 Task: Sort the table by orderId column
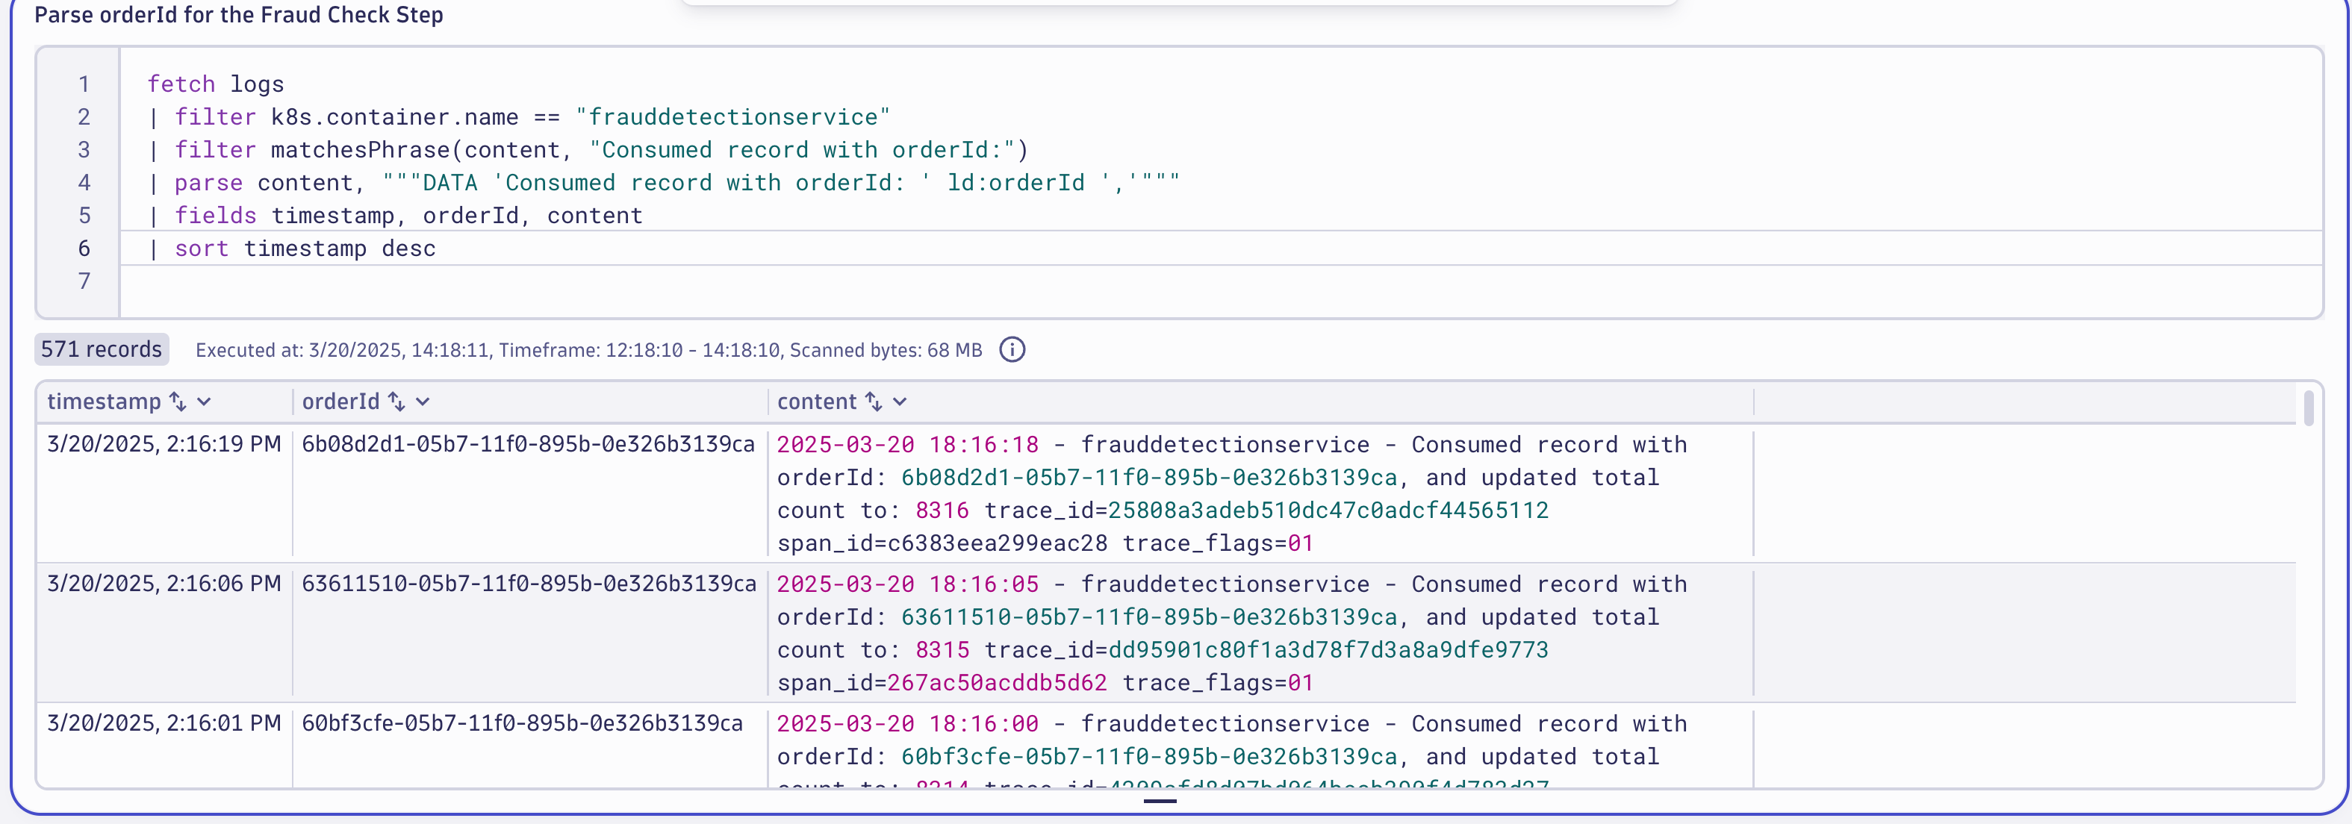[396, 402]
